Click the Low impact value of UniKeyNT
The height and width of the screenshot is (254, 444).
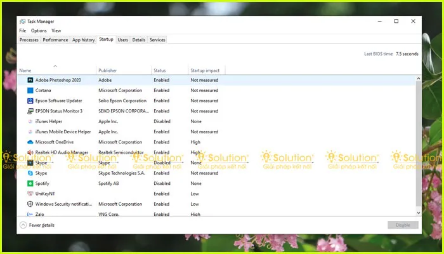195,194
